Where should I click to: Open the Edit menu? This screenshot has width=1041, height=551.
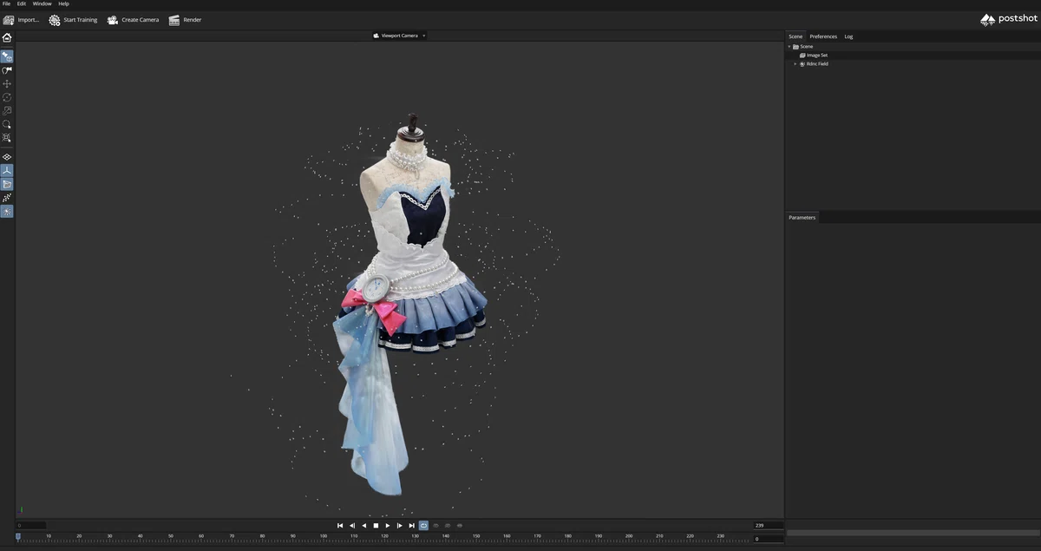pyautogui.click(x=22, y=3)
